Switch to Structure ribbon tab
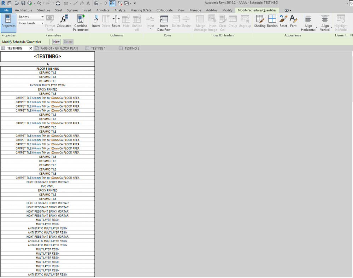353x278 pixels. click(43, 10)
